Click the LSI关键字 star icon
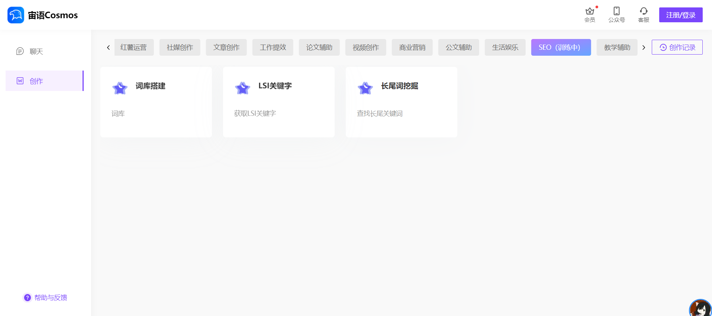The width and height of the screenshot is (712, 316). coord(243,88)
